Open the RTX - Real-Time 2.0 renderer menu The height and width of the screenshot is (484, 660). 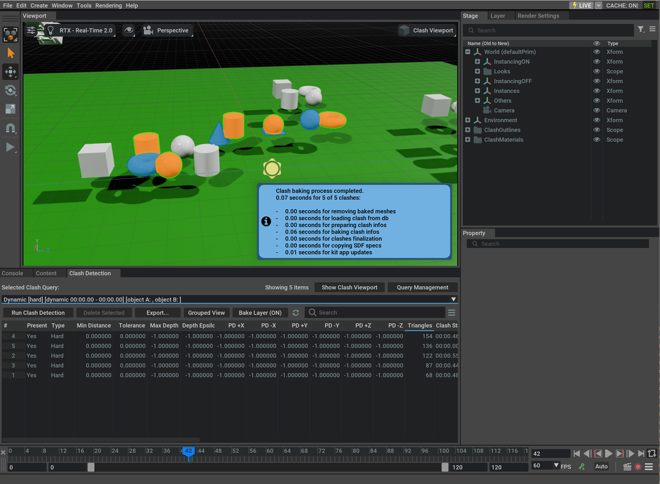coord(80,30)
